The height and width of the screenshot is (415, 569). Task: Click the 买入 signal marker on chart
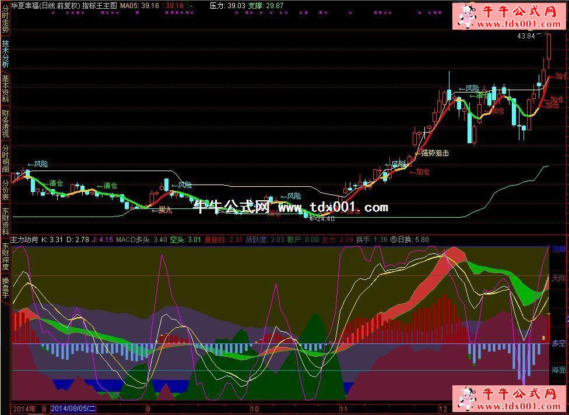point(165,210)
